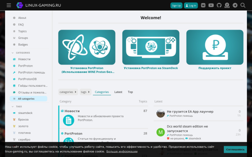Open FAQ in the sidebar
Image resolution: width=252 pixels, height=157 pixels.
21,25
